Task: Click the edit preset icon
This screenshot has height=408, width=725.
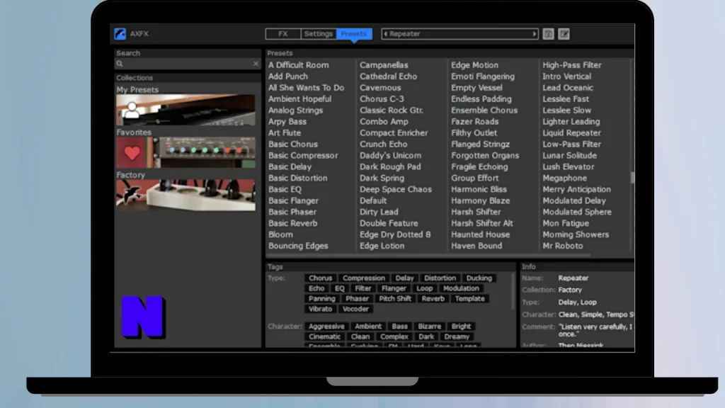Action: coord(564,34)
